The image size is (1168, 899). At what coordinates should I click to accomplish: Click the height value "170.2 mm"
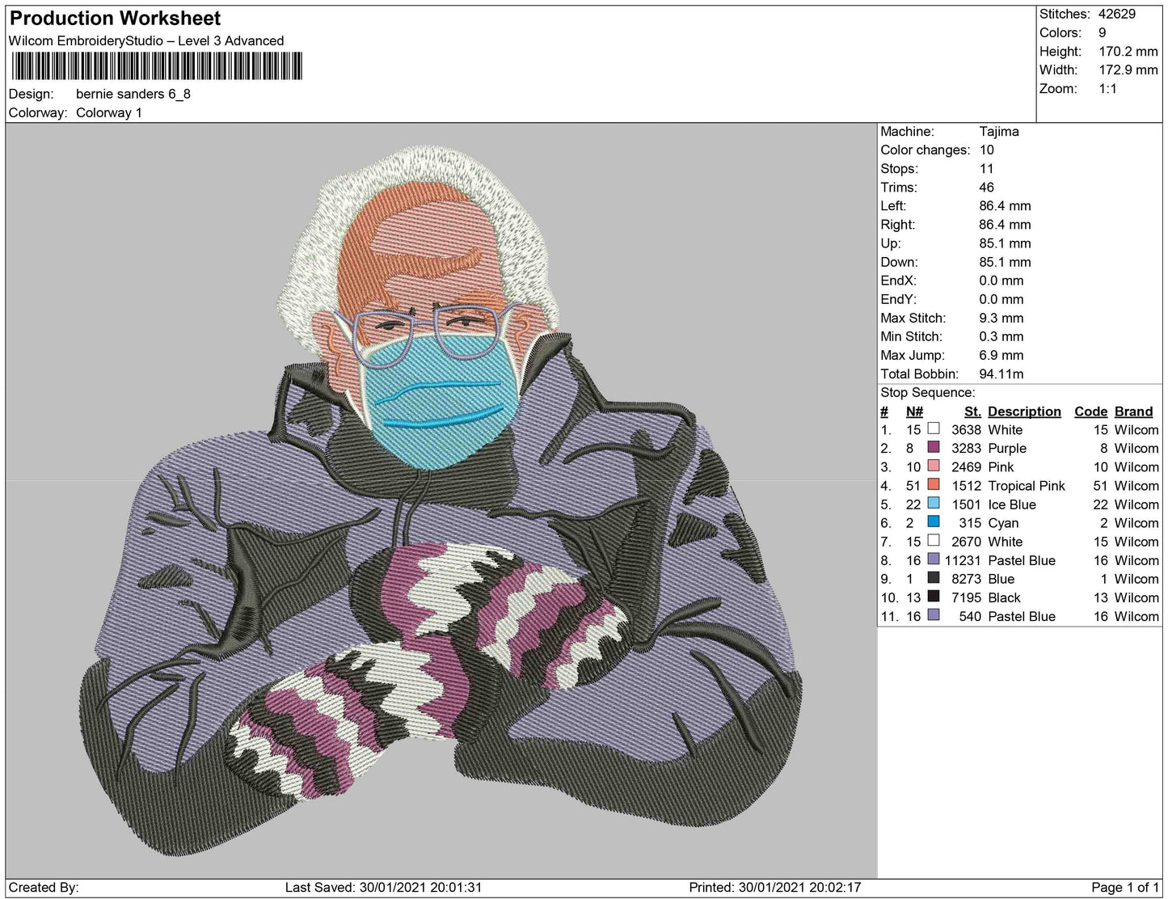[x=1128, y=51]
